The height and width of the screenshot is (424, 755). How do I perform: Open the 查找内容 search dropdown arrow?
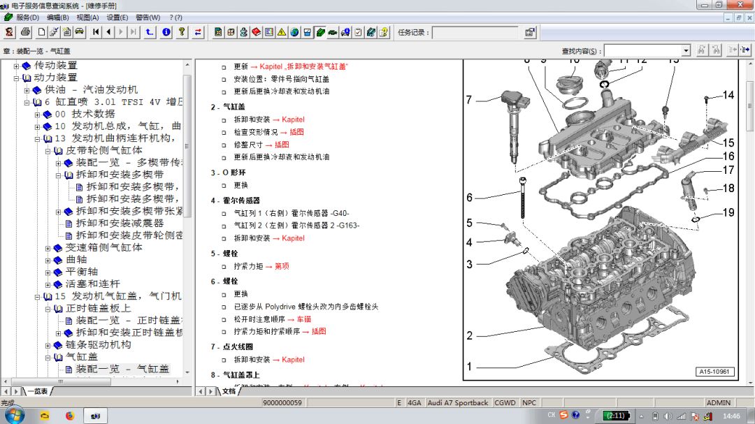click(x=685, y=50)
